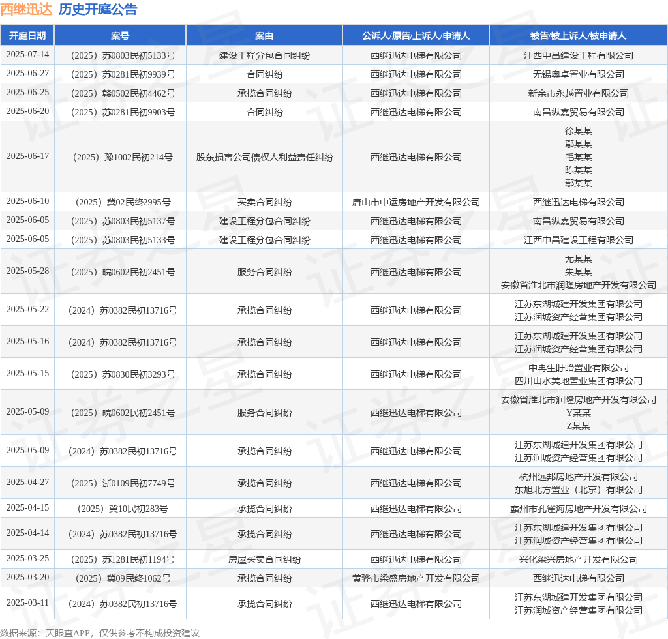Click defendant 朱某某
The image size is (668, 639).
click(579, 272)
